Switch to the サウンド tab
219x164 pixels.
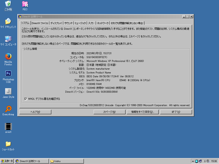tap(68, 23)
